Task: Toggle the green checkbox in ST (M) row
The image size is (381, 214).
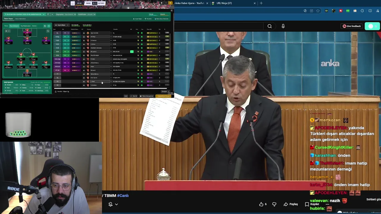Action: pyautogui.click(x=142, y=70)
